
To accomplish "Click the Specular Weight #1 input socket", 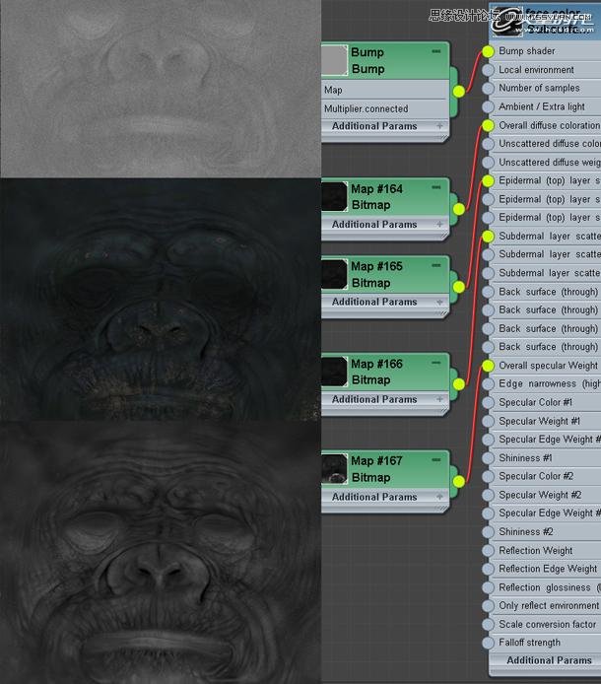I will 488,421.
